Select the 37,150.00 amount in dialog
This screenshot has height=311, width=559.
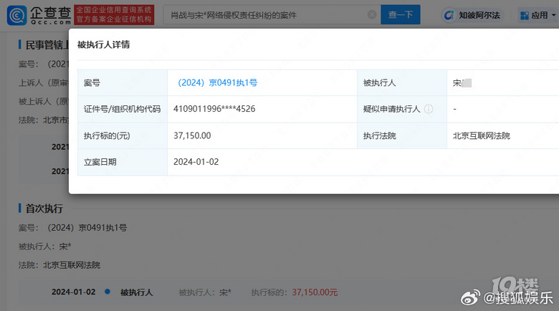[192, 135]
